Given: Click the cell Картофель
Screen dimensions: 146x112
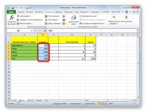Looking at the screenshot, I should (x=24, y=45).
